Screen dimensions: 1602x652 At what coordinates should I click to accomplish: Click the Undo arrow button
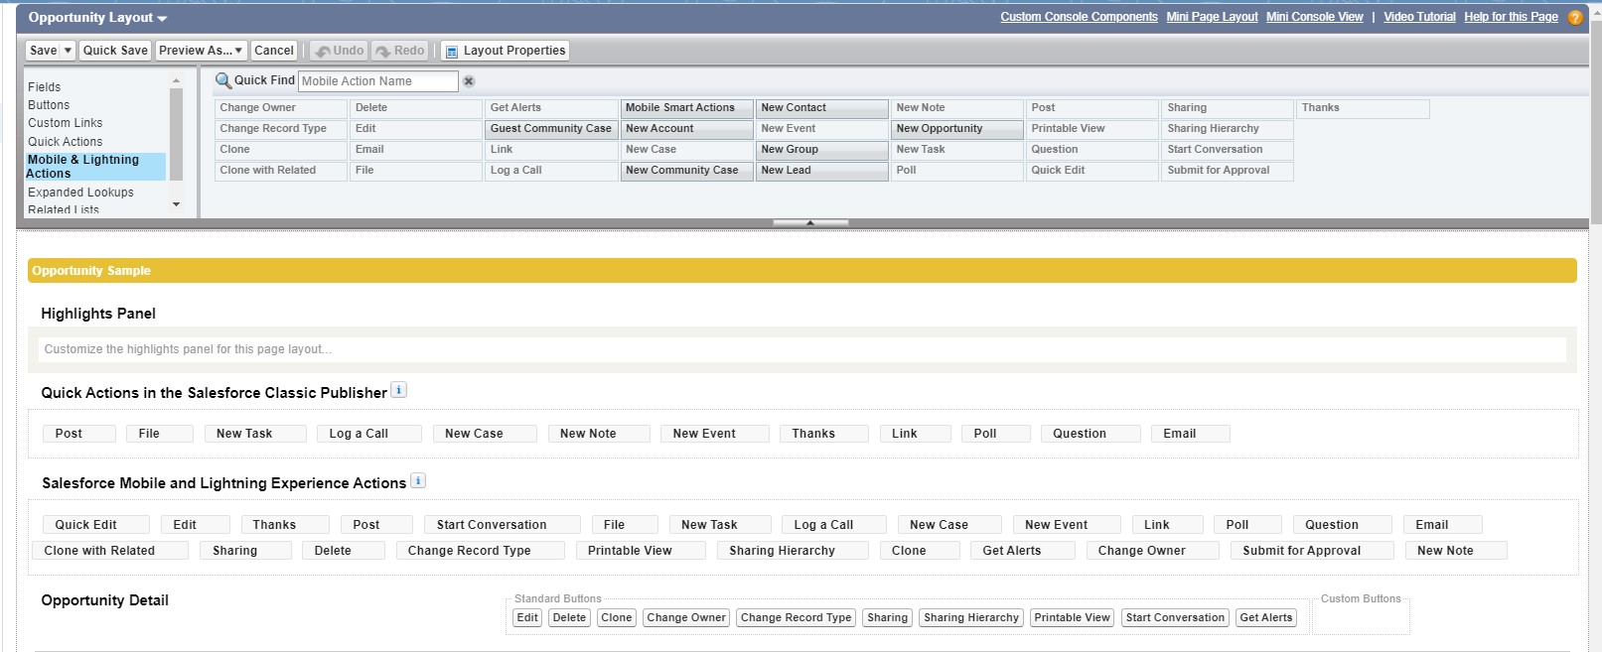coord(339,51)
